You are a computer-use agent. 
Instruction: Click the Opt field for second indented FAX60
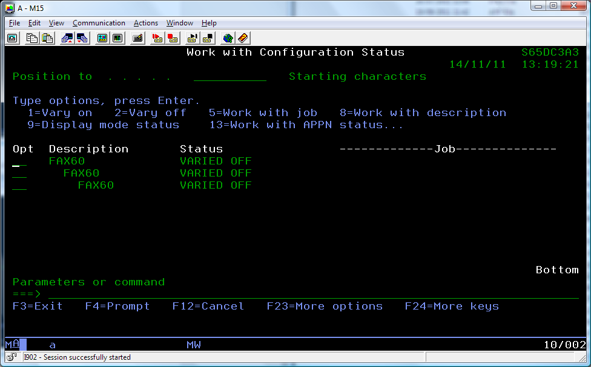(19, 173)
